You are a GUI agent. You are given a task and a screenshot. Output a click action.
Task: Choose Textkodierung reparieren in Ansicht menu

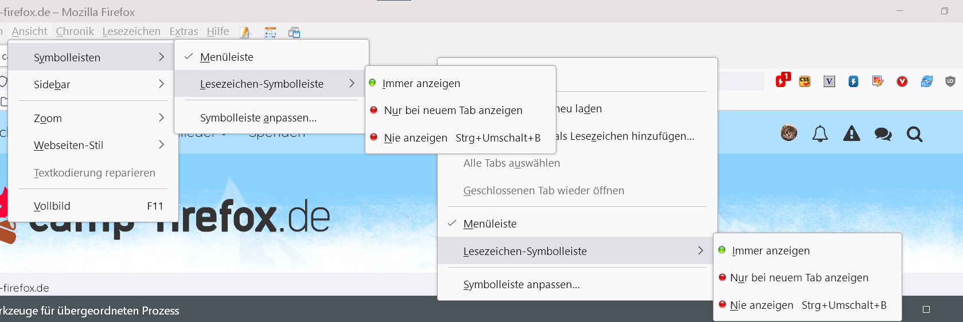(x=93, y=172)
